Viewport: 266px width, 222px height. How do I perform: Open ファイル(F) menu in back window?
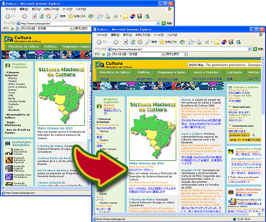pos(11,9)
